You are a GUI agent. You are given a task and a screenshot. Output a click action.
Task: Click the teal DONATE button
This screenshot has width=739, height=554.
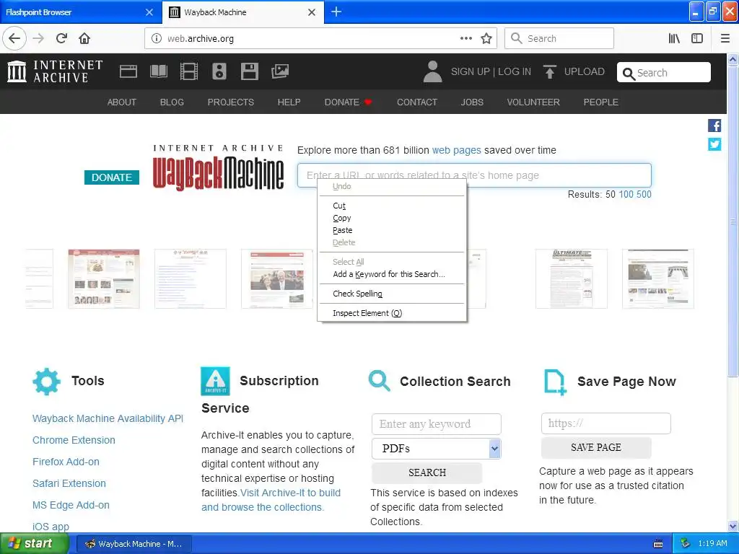(x=112, y=177)
